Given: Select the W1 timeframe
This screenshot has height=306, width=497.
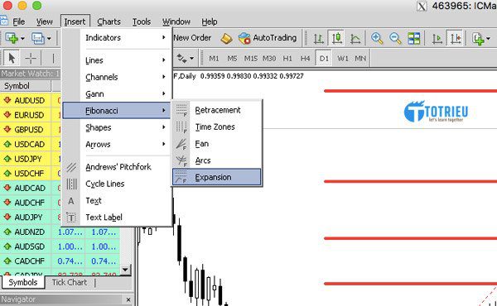Looking at the screenshot, I should coord(343,59).
